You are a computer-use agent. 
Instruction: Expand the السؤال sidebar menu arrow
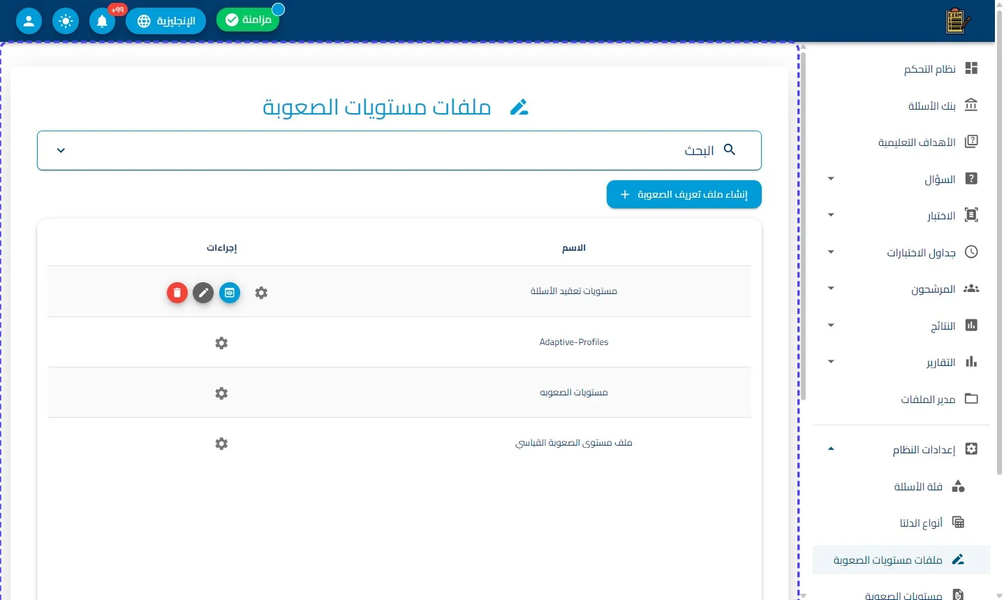(x=831, y=179)
